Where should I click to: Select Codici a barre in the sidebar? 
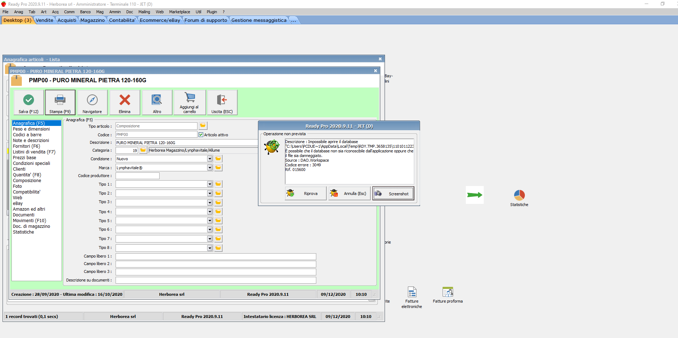coord(27,135)
